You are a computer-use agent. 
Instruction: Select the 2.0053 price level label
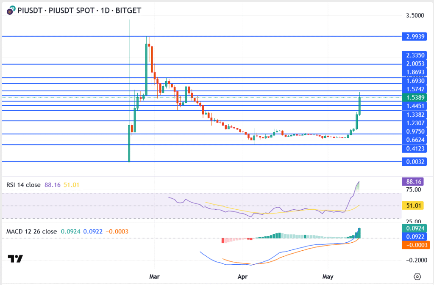click(x=415, y=64)
